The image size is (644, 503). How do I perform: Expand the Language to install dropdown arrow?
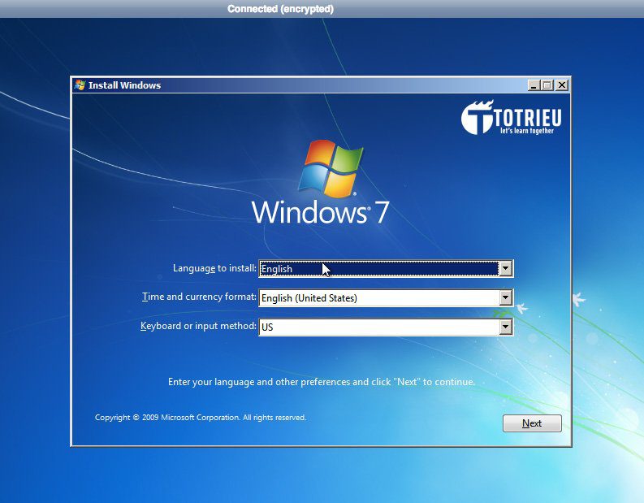pyautogui.click(x=505, y=269)
